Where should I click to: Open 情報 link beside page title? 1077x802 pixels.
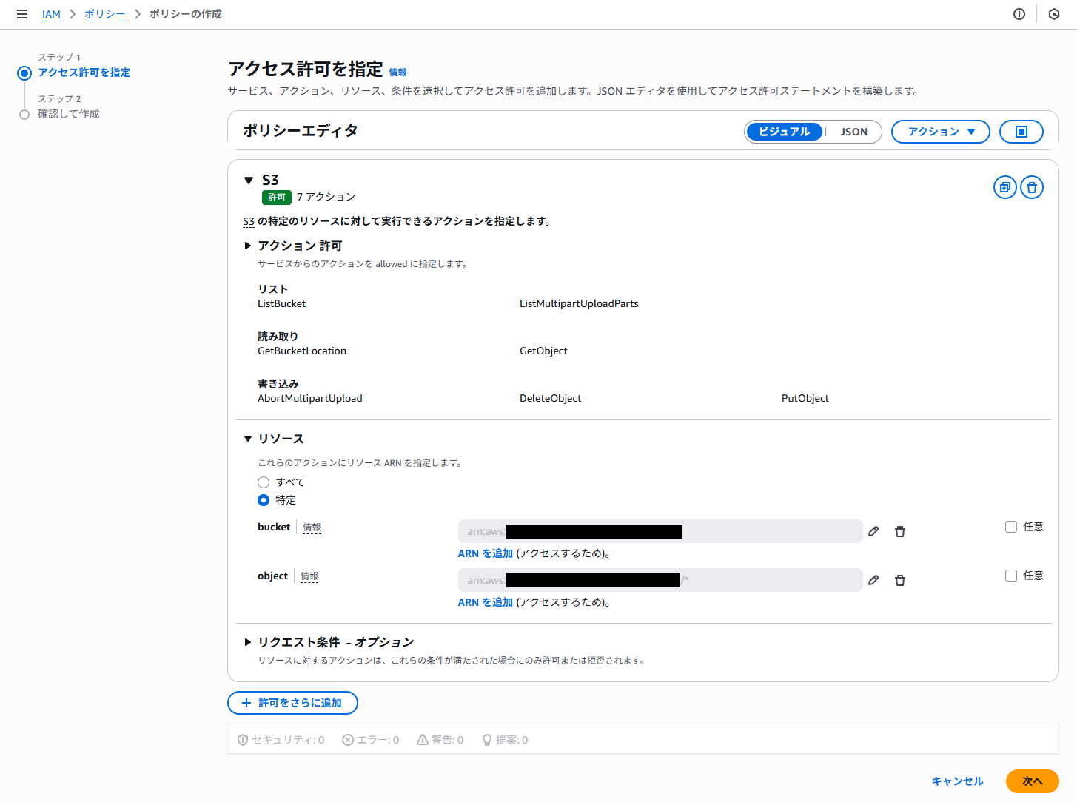(398, 73)
